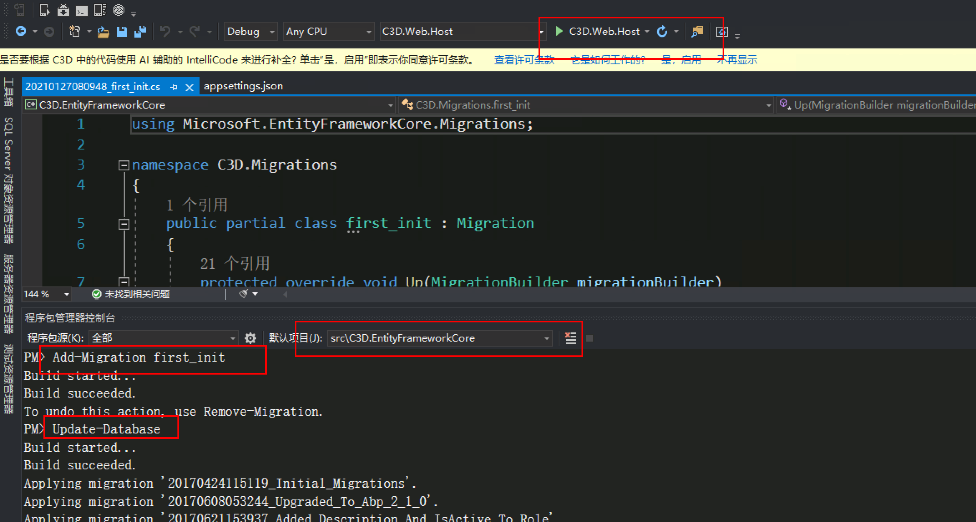Expand the new project dropdown arrow
This screenshot has width=976, height=522.
point(89,32)
